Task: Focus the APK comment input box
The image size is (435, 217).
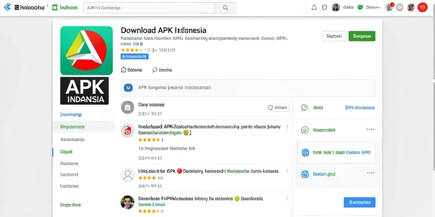Action: tap(248, 88)
